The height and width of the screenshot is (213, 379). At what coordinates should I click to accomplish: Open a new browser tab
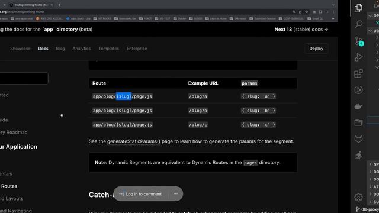click(x=59, y=5)
